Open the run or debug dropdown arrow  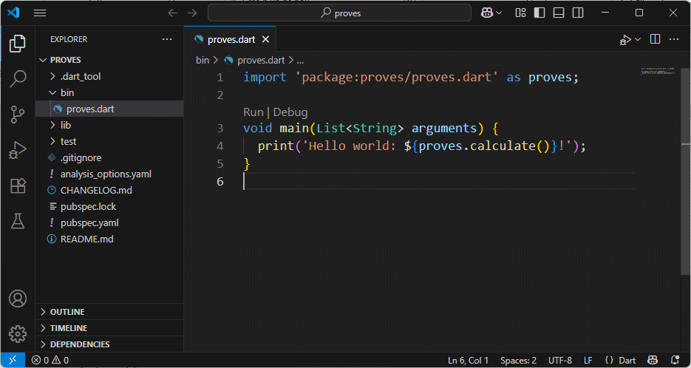[x=639, y=39]
